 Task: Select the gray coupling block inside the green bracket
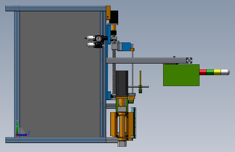(x=122, y=109)
